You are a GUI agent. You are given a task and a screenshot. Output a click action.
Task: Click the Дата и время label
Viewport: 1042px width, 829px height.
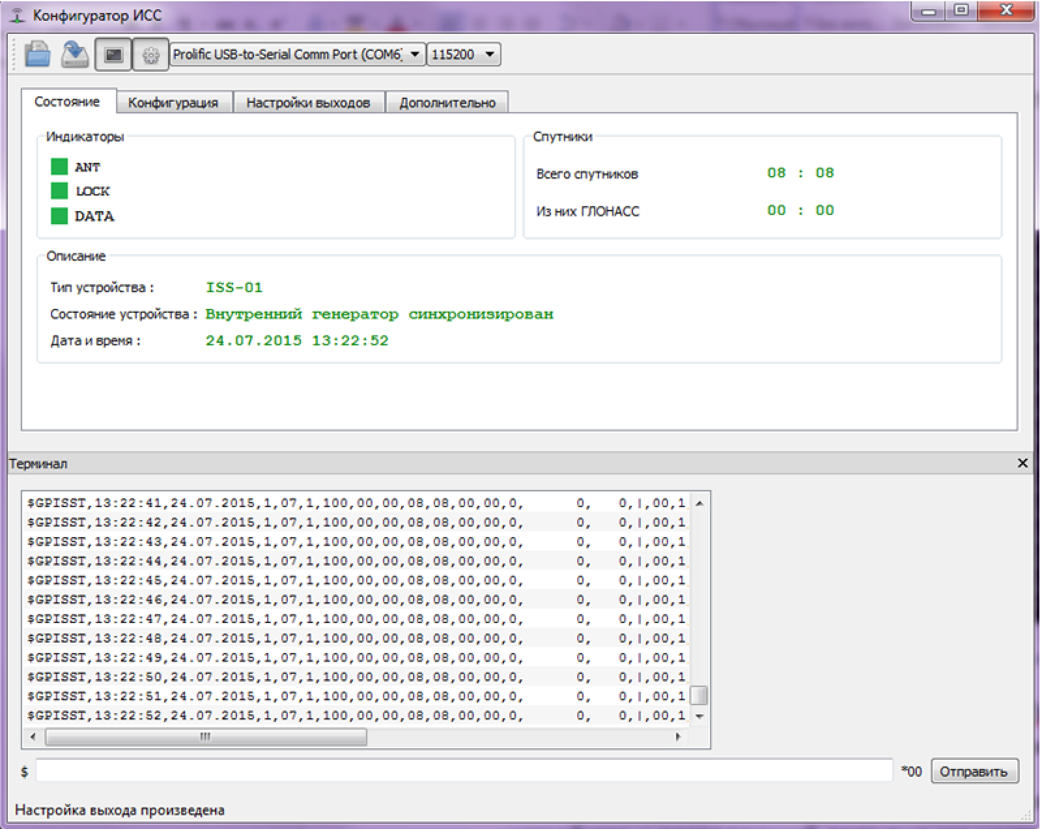95,341
